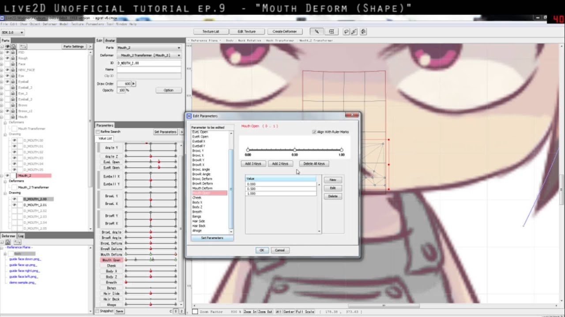
Task: Open the Texture menu
Action: (x=77, y=24)
